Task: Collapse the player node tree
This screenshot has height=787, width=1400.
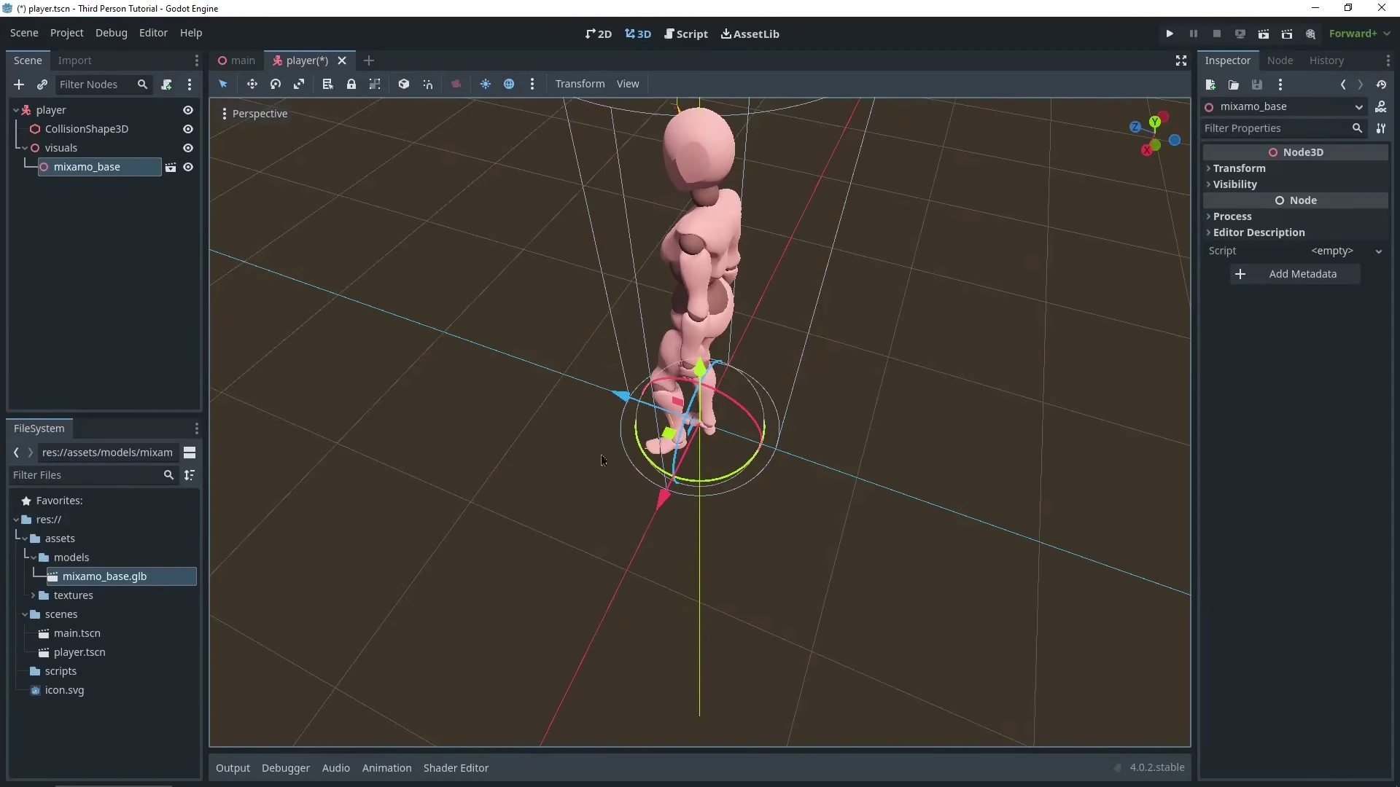Action: click(x=16, y=110)
